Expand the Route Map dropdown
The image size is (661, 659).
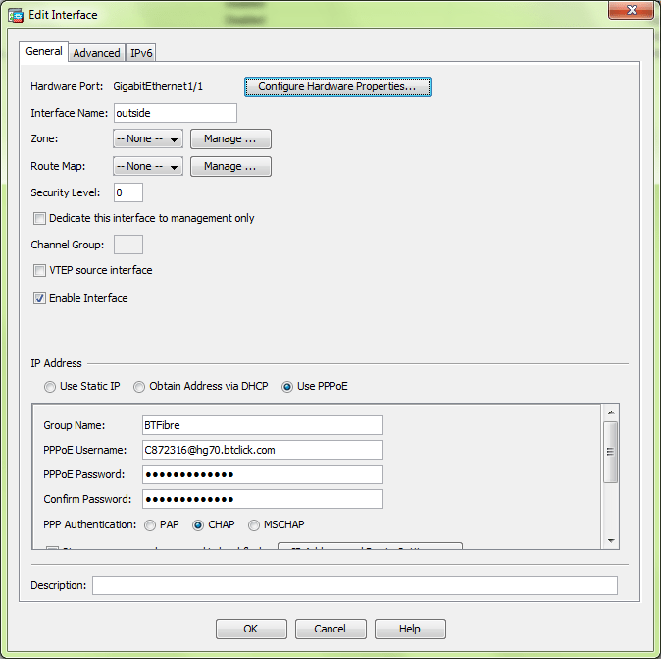[x=148, y=167]
